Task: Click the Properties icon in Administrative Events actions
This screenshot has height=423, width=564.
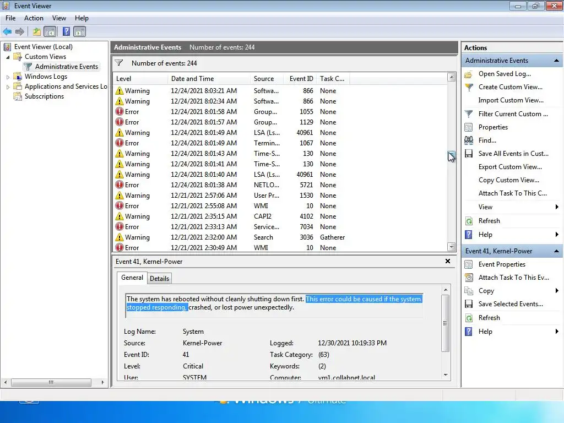Action: click(469, 127)
